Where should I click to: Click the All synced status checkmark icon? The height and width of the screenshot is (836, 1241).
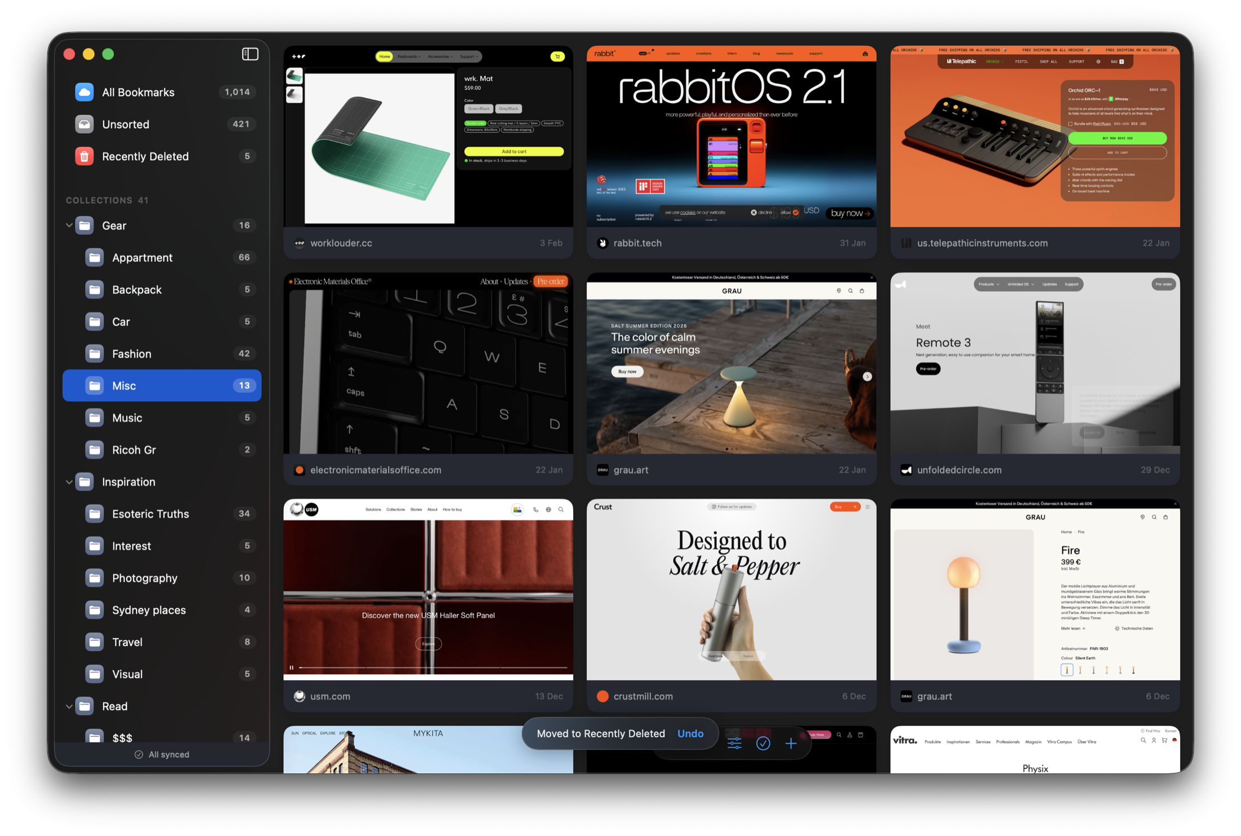[x=139, y=755]
